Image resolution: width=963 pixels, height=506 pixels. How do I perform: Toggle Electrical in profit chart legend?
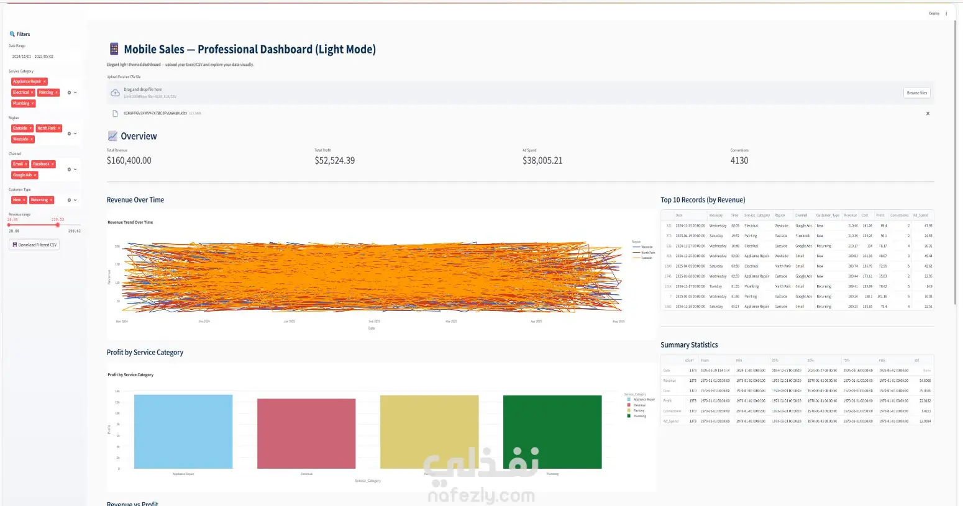[637, 405]
